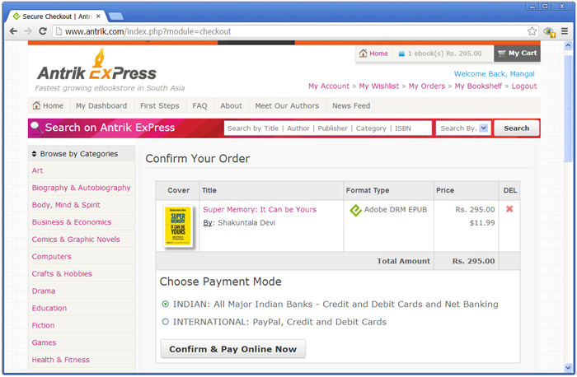This screenshot has height=377, width=577.
Task: Select INTERNATIONAL PayPal payment radio button
Action: [x=165, y=322]
